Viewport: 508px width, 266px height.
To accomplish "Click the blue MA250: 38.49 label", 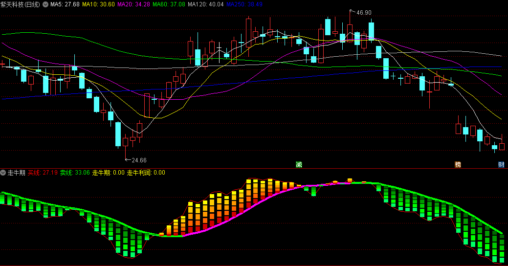I will [x=244, y=4].
